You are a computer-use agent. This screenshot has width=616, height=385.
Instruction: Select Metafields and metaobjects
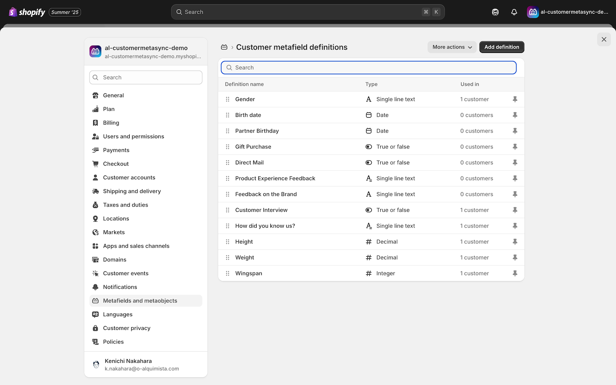(146, 301)
